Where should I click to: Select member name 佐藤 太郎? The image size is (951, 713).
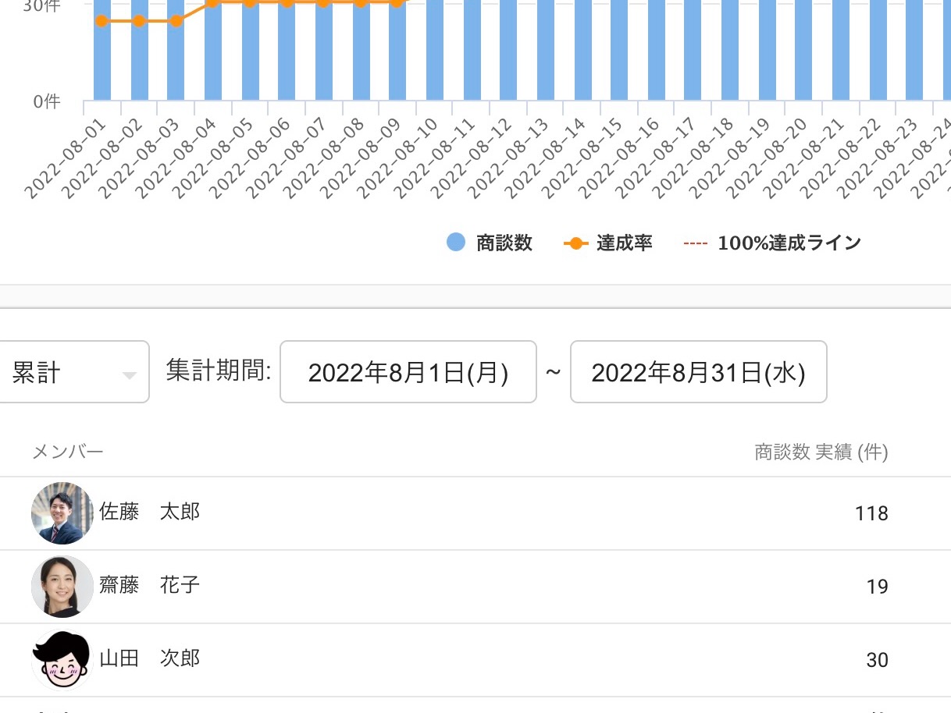(149, 512)
